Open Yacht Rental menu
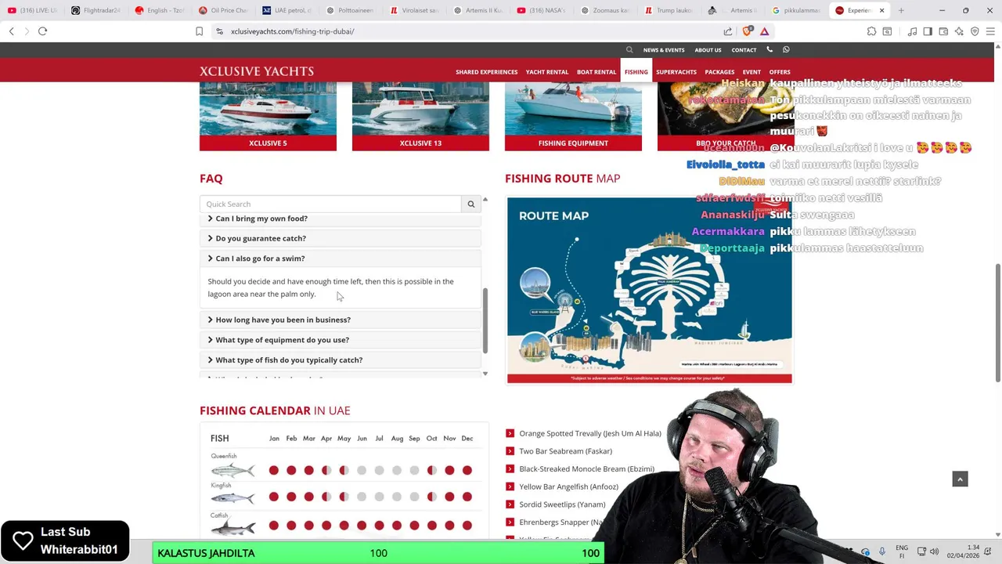 [547, 72]
